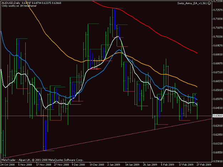Click the Swiss_Army_EA smiley face icon

click(x=209, y=3)
